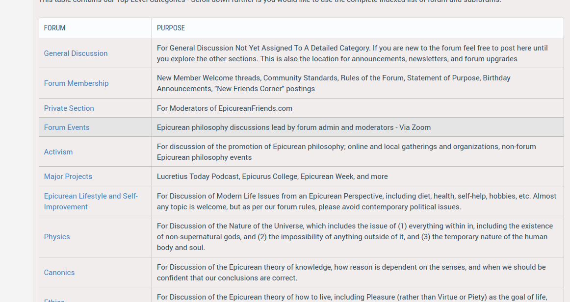Click the Epicurean theory of knowledge description
The height and width of the screenshot is (302, 570).
pyautogui.click(x=351, y=273)
